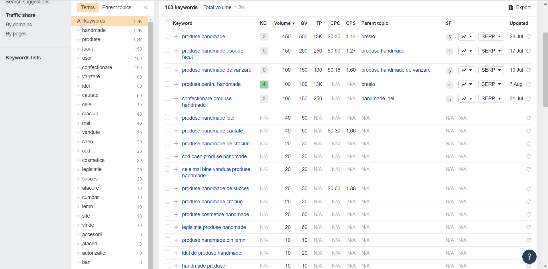This screenshot has height=269, width=548.
Task: Open Keywords lists section
Action: coord(23,58)
